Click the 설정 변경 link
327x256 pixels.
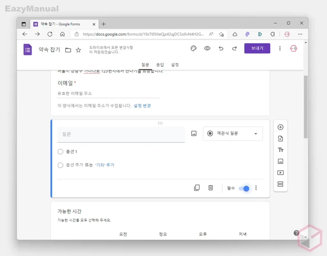pyautogui.click(x=142, y=106)
